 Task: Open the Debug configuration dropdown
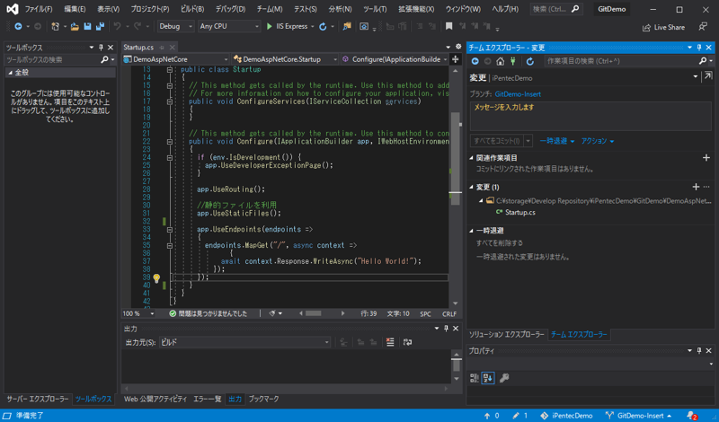[175, 27]
